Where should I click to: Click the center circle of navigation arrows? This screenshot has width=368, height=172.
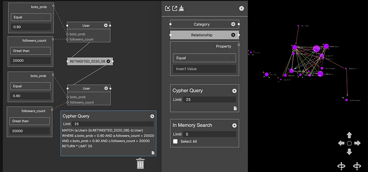pos(349,143)
